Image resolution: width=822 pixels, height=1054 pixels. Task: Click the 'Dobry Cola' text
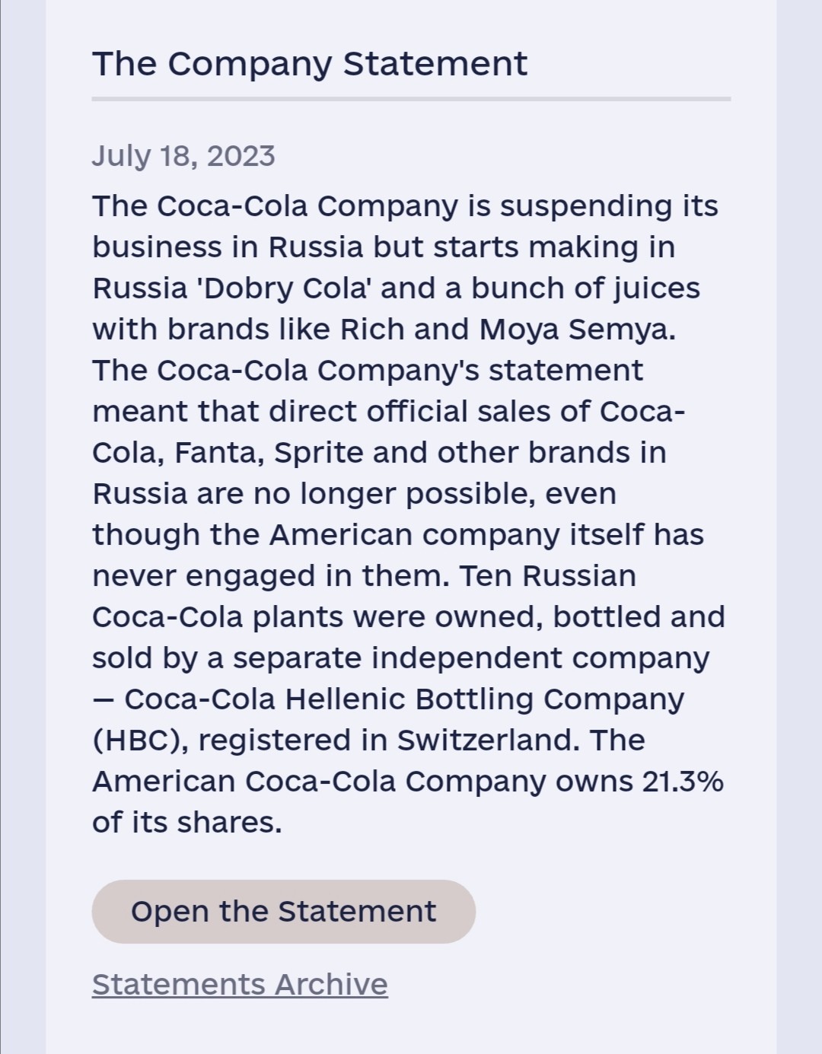pos(284,288)
